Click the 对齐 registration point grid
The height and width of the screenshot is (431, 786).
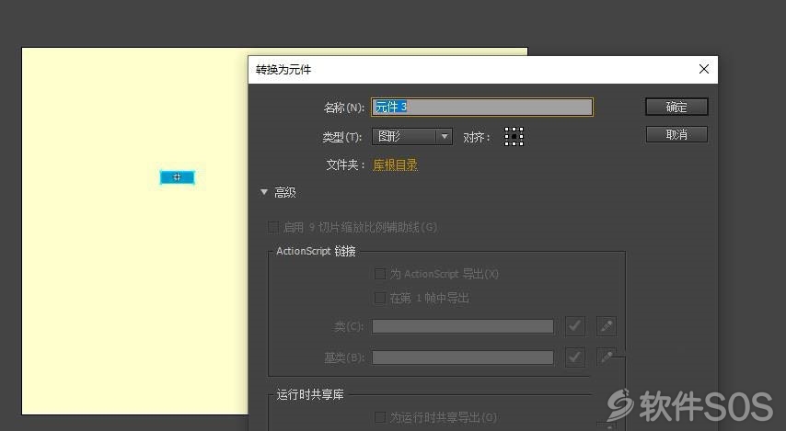514,136
